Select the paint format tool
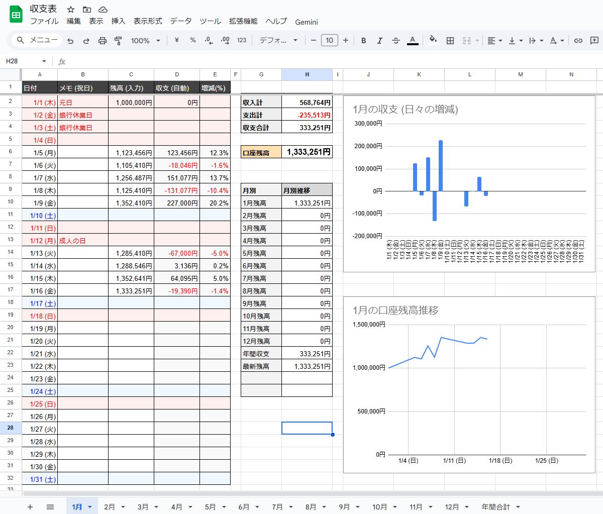This screenshot has height=514, width=603. [119, 41]
